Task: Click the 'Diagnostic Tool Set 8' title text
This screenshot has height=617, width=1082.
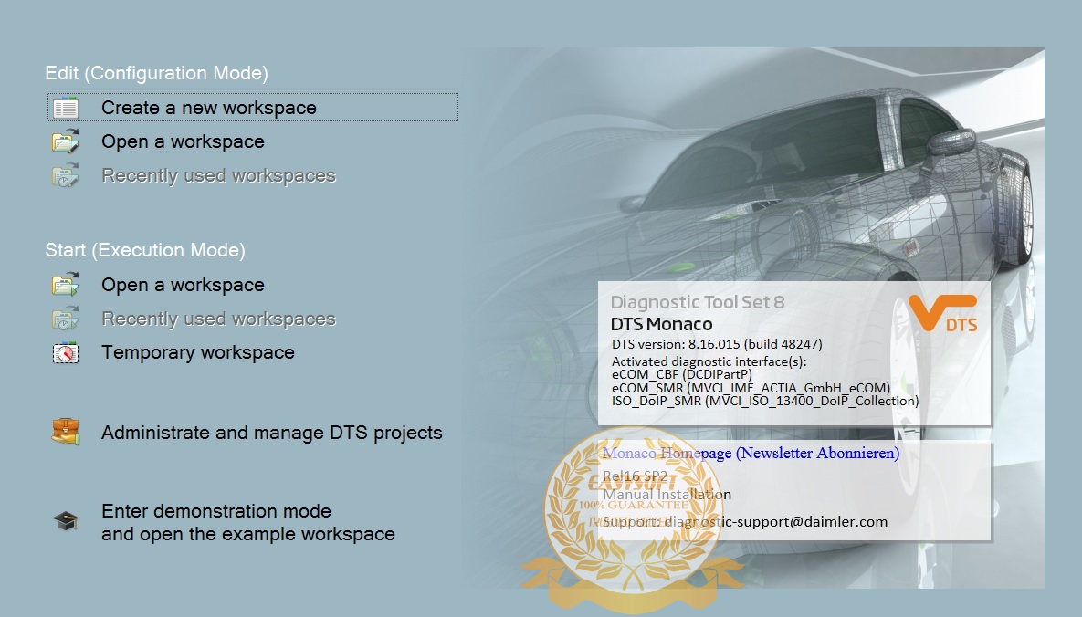Action: (x=698, y=302)
